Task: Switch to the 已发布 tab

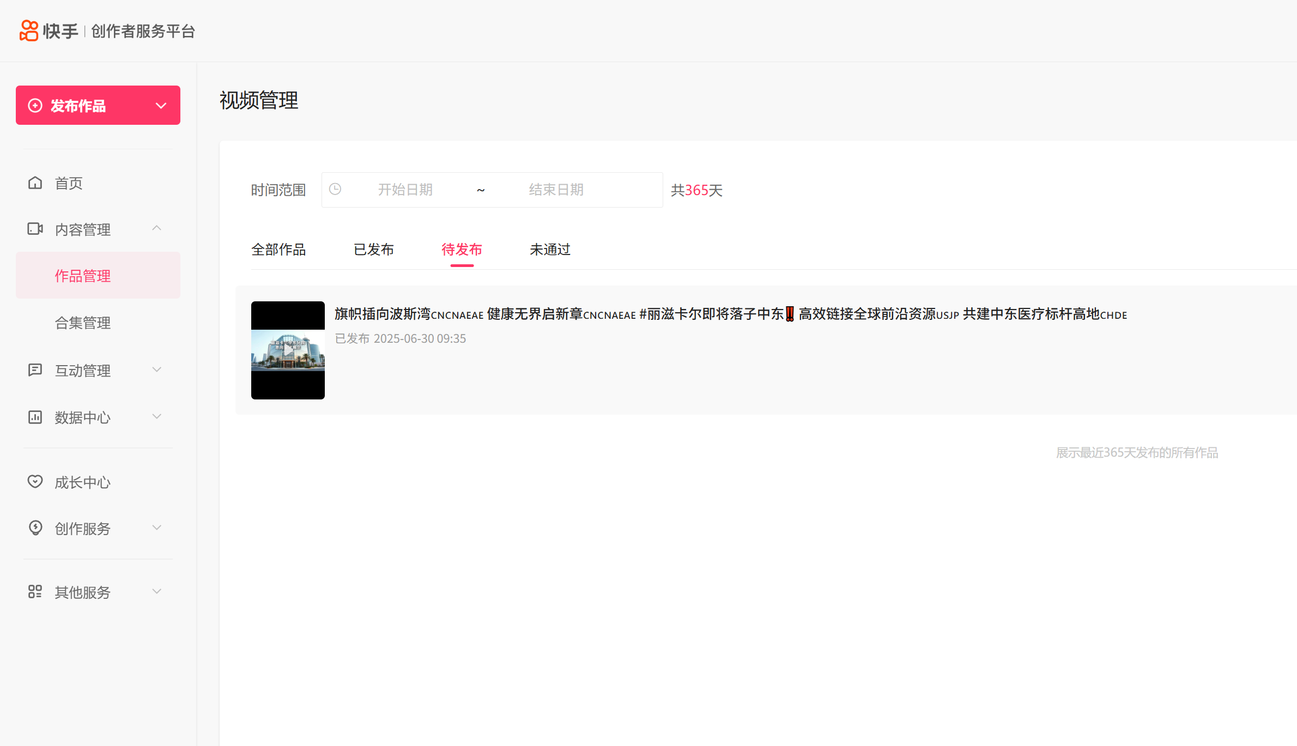Action: (374, 250)
